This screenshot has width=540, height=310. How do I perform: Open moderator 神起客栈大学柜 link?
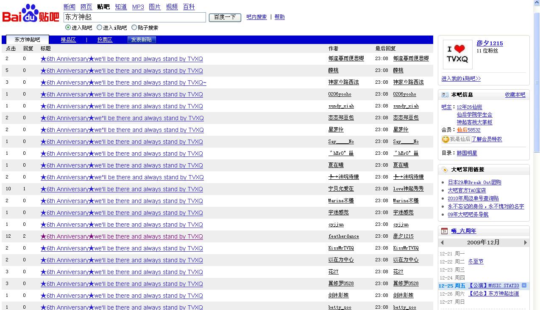(x=475, y=123)
